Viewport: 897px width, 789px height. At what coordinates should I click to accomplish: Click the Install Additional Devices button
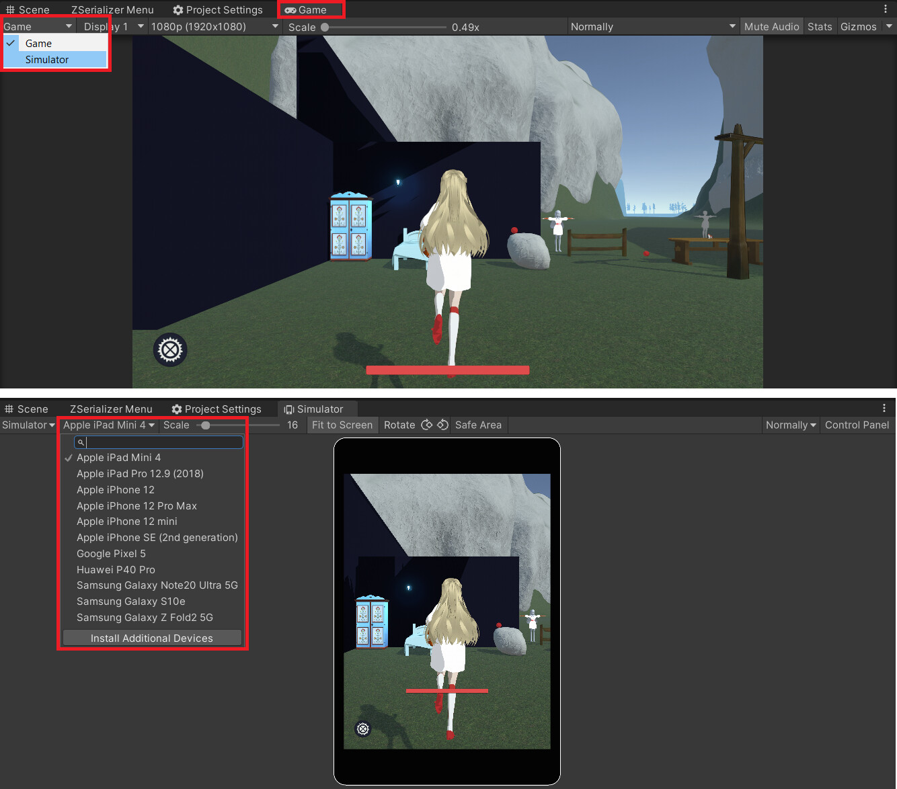(151, 638)
